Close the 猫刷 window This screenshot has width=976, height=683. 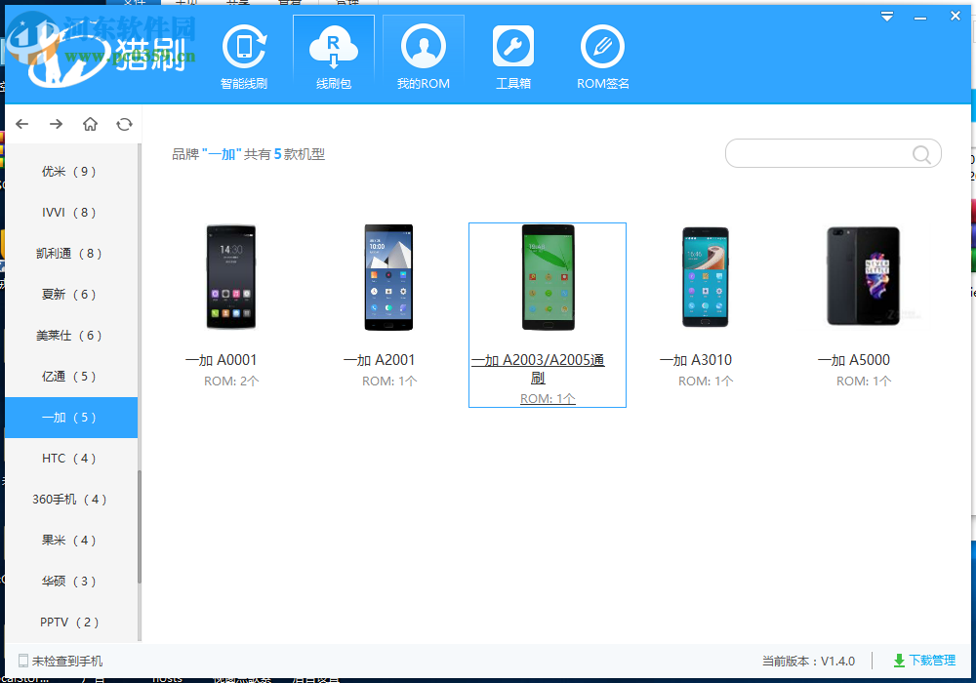click(x=956, y=17)
